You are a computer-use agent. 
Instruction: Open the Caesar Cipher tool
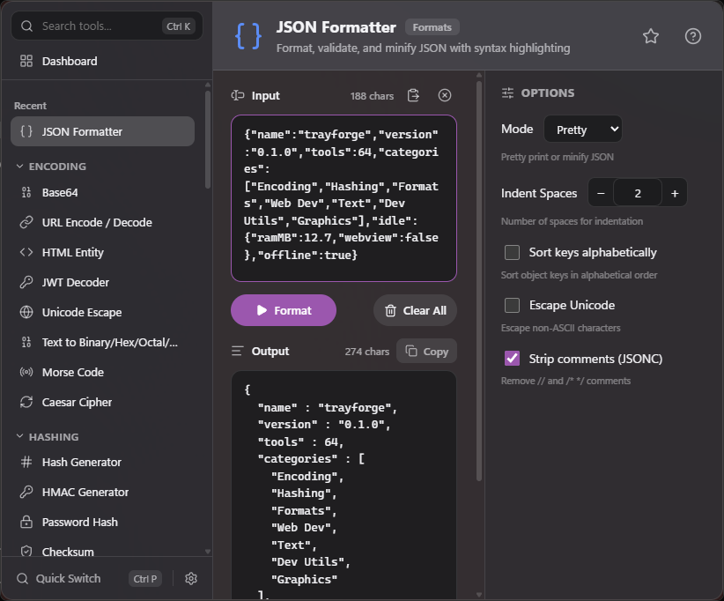pos(102,403)
